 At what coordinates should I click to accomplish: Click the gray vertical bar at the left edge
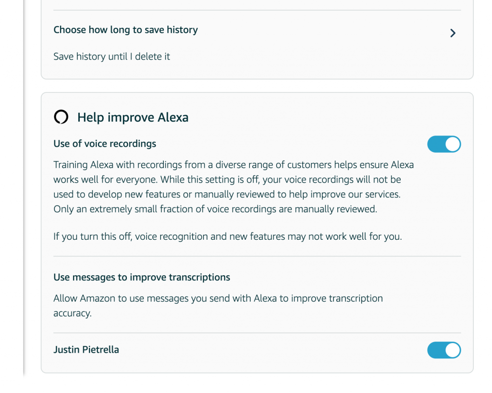(x=24, y=188)
